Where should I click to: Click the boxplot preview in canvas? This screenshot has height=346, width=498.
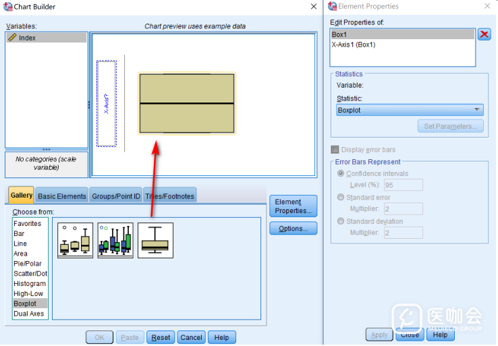pos(186,103)
